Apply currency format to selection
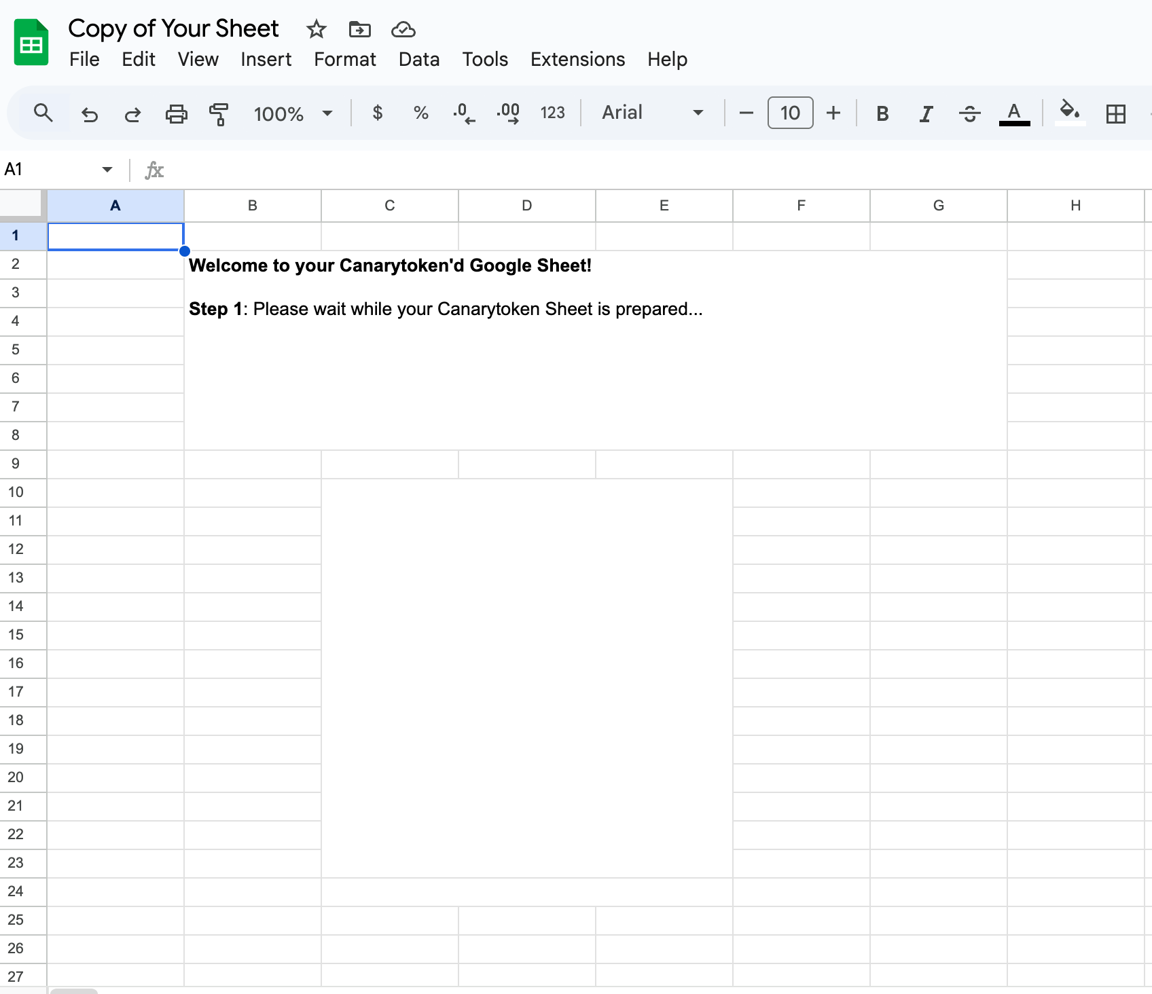The image size is (1152, 994). 378,113
